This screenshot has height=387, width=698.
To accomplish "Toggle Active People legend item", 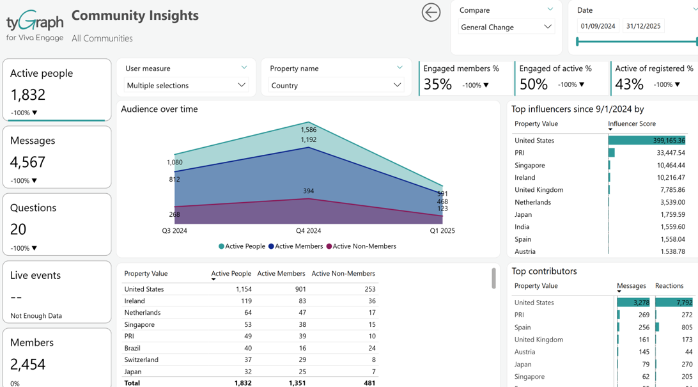I will pyautogui.click(x=242, y=246).
